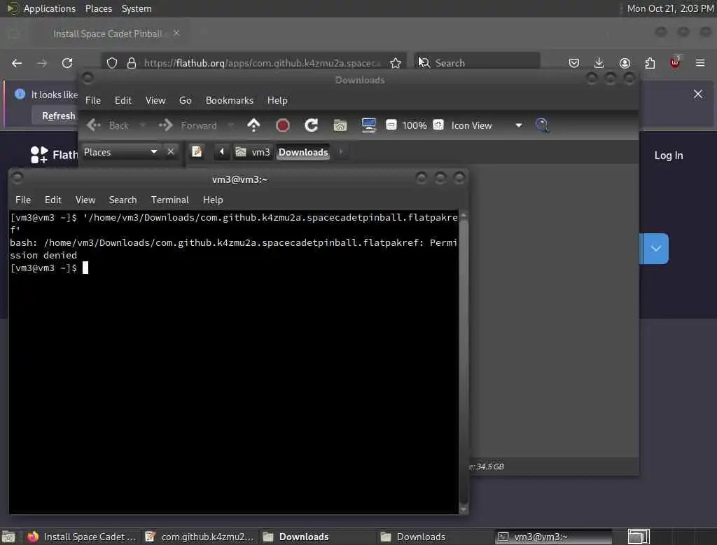Expand Back history dropdown arrow

[143, 125]
